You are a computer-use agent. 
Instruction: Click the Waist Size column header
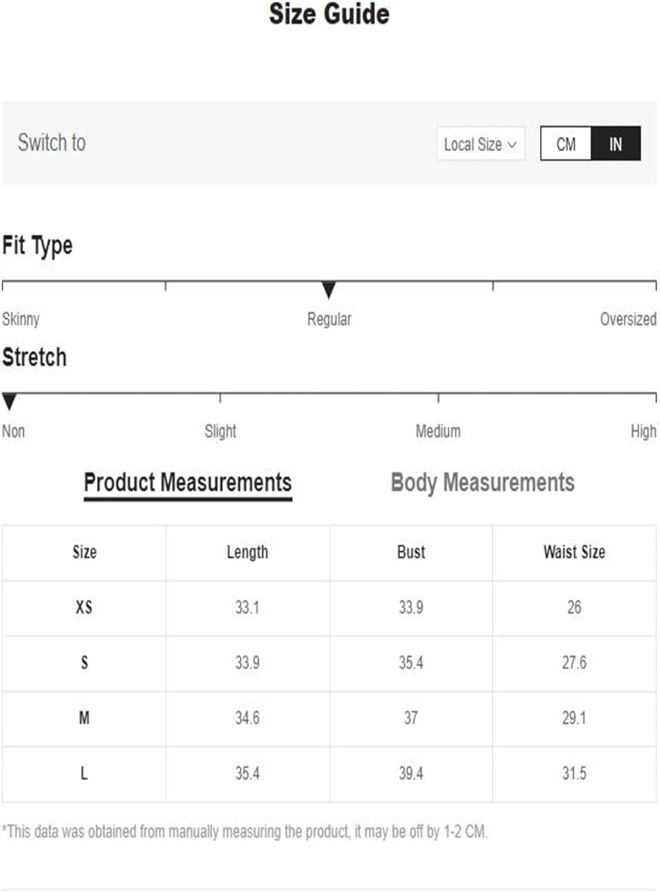[x=574, y=552]
